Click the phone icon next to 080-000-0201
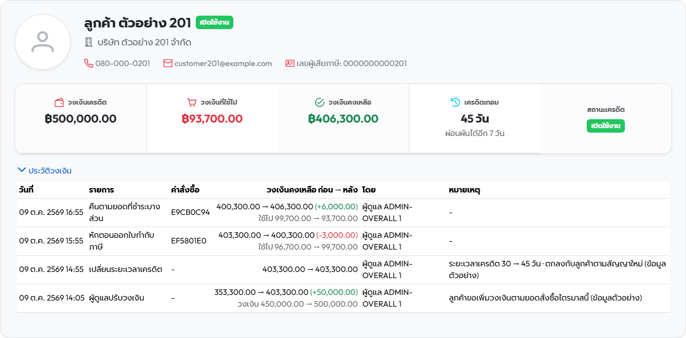Image resolution: width=686 pixels, height=338 pixels. [88, 63]
